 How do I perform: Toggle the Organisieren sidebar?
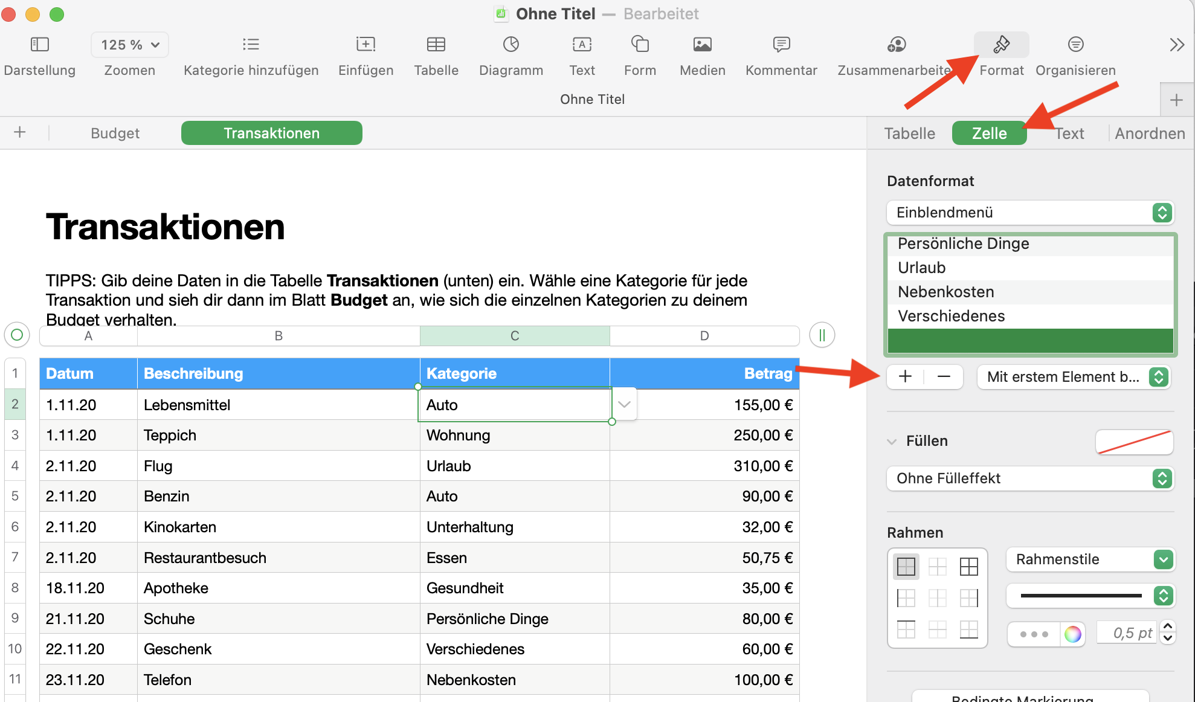(1075, 45)
